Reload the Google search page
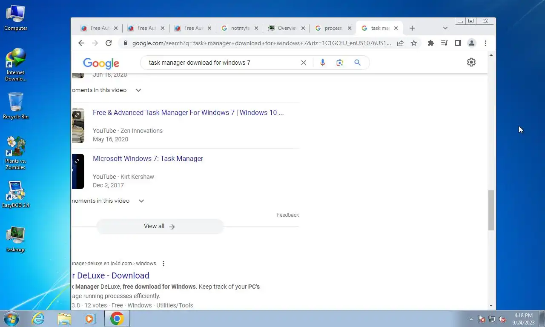Screen dimensions: 545x327 [x=109, y=43]
